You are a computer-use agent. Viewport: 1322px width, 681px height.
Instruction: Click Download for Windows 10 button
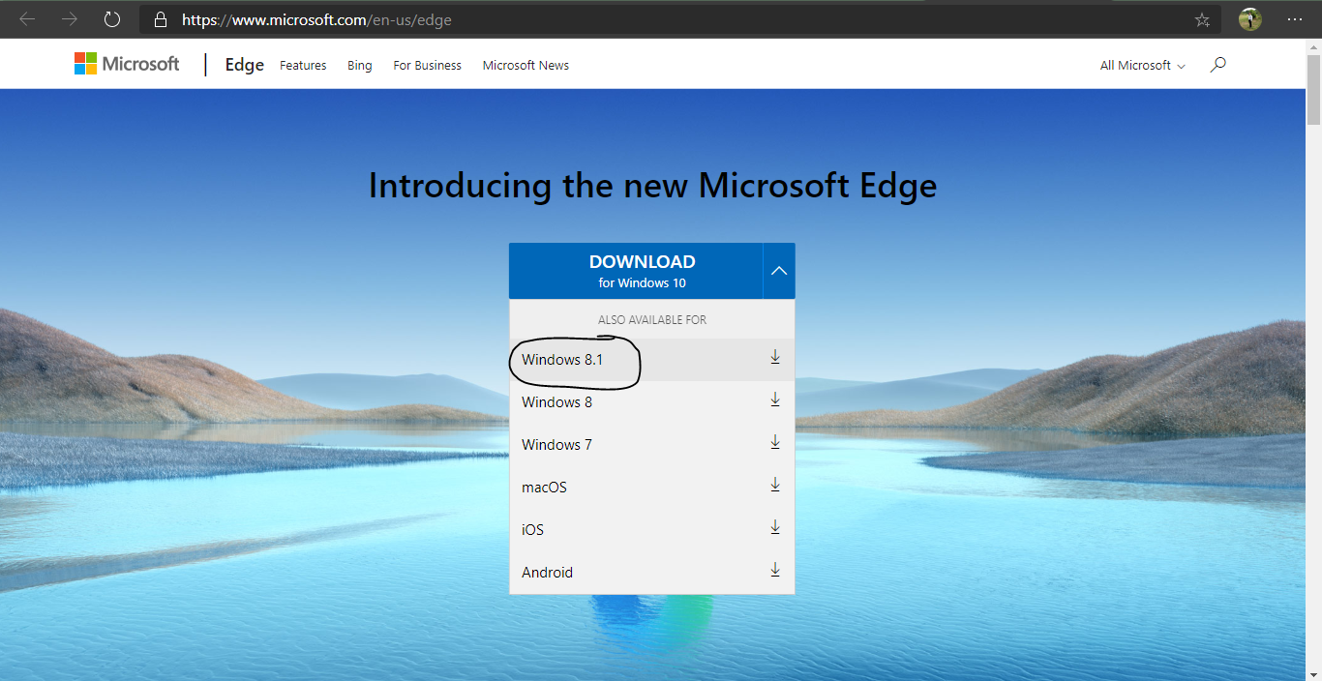click(x=636, y=271)
